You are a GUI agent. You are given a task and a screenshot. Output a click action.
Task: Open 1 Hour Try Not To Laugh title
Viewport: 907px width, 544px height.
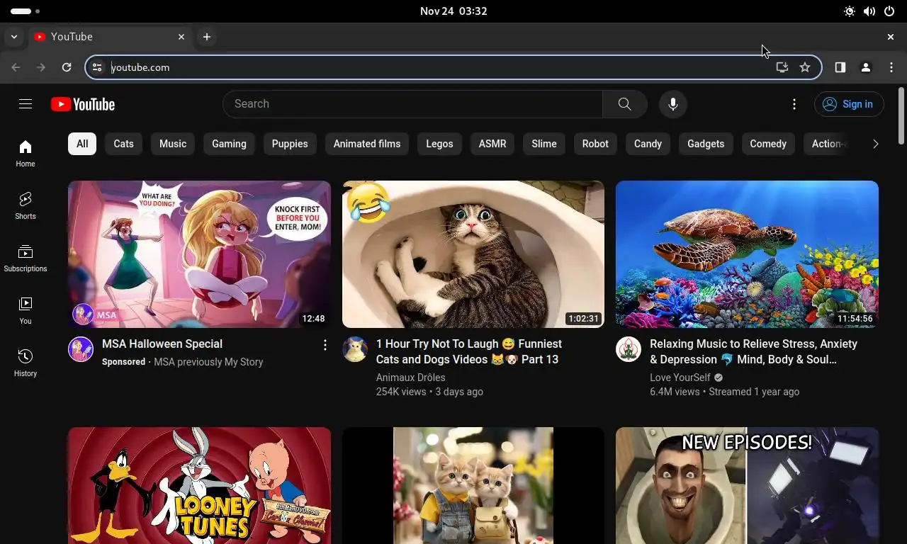click(469, 352)
